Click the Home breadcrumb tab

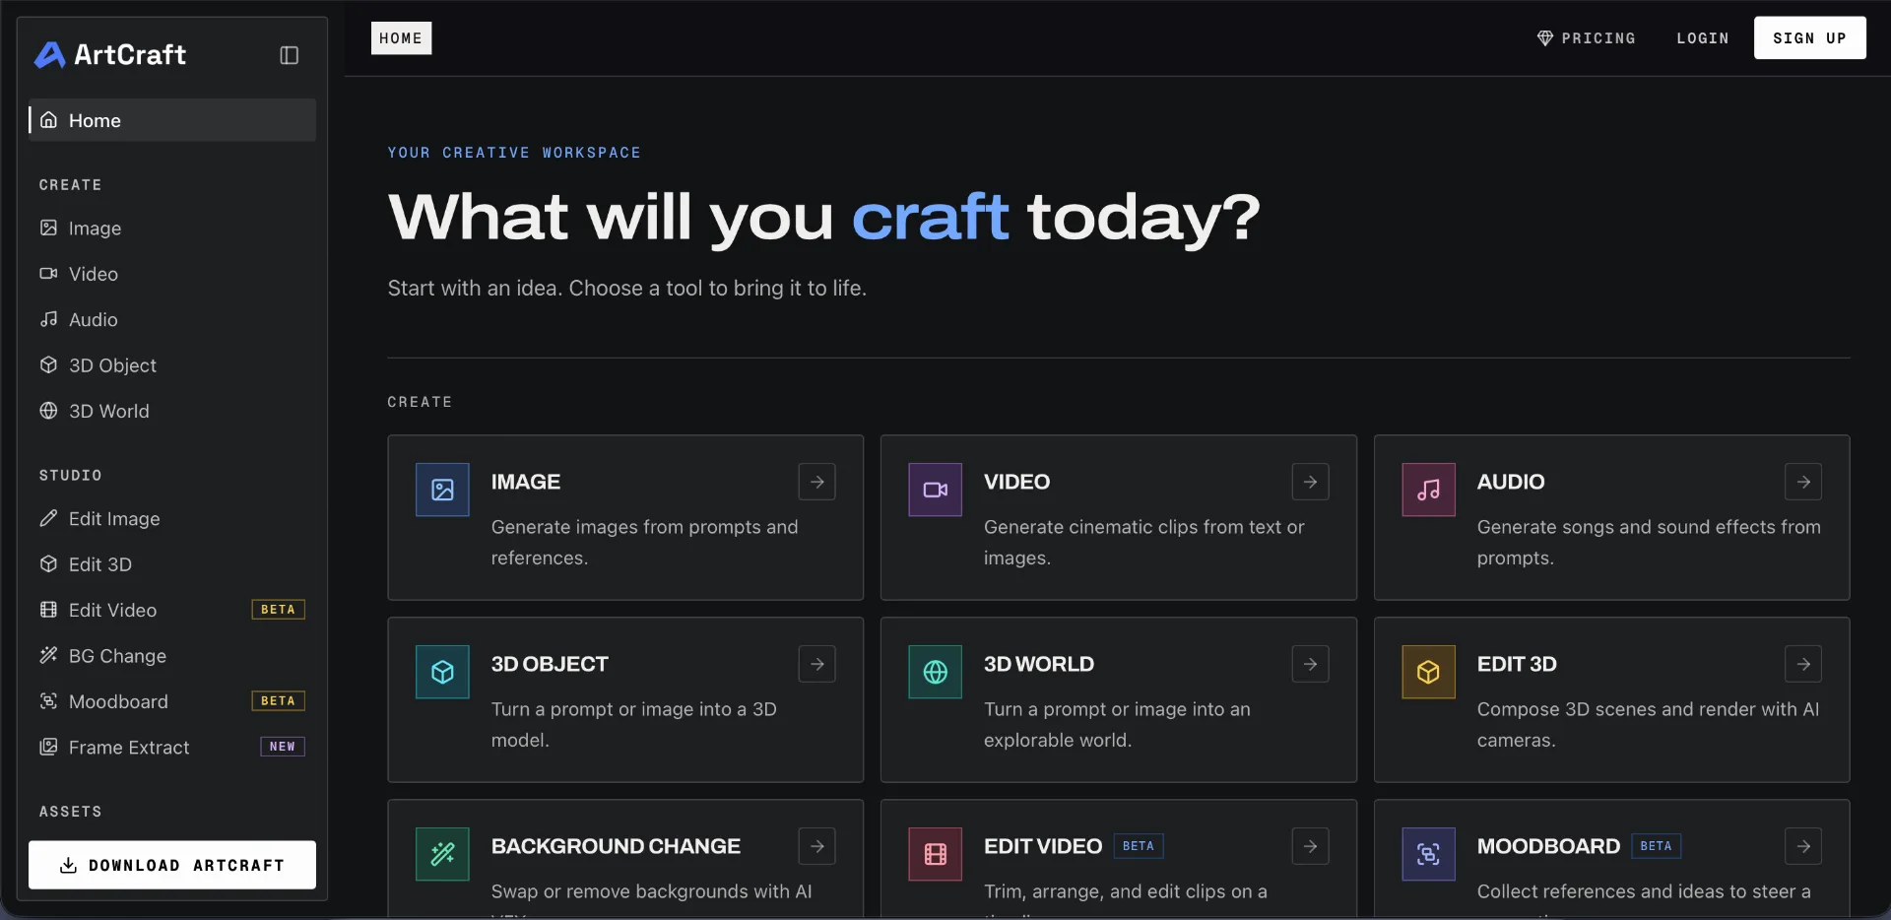(x=401, y=38)
